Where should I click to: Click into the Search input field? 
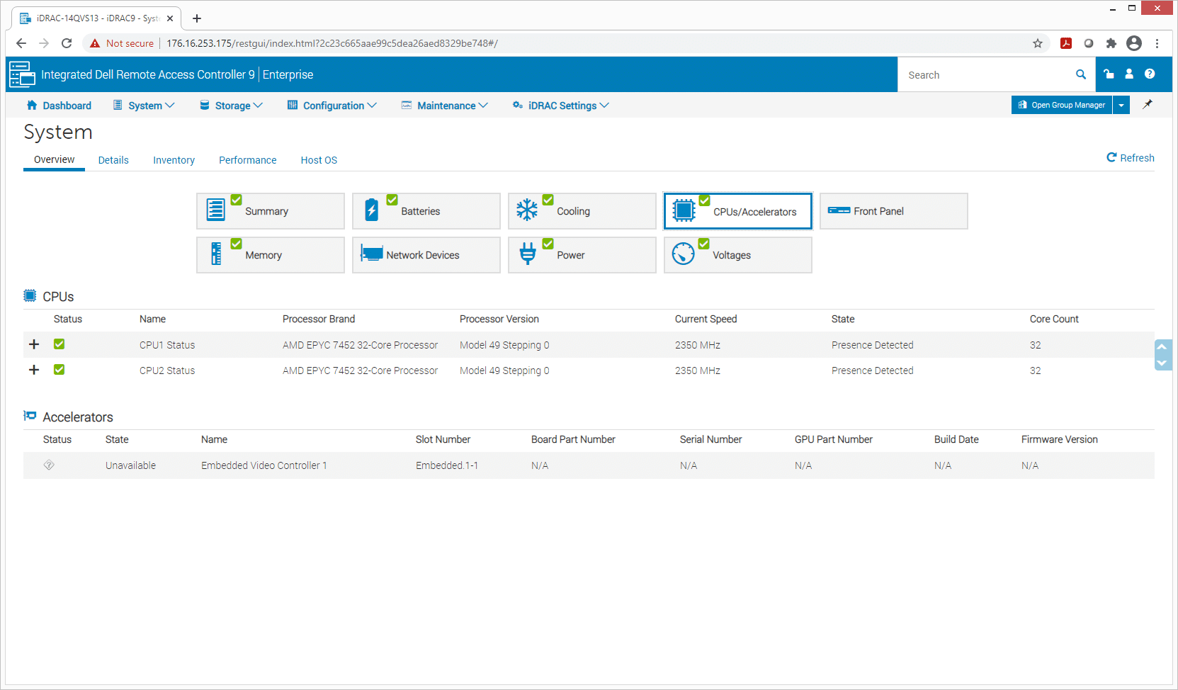coord(987,75)
